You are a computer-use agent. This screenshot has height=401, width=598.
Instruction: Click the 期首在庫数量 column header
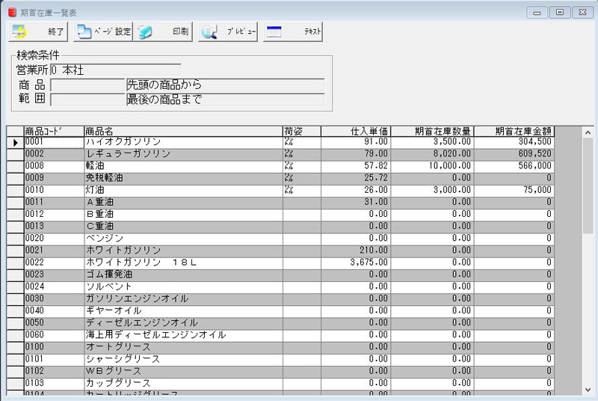[431, 131]
